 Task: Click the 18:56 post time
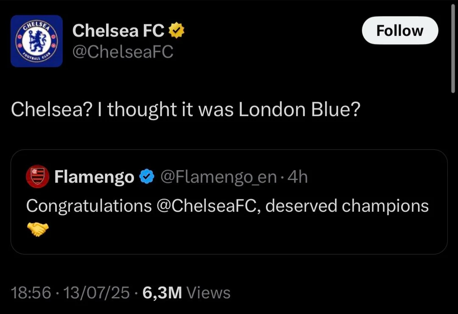31,293
